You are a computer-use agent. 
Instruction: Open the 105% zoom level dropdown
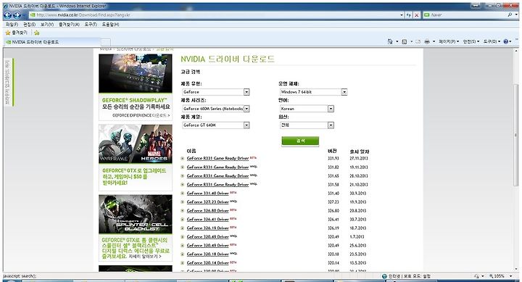(511, 276)
